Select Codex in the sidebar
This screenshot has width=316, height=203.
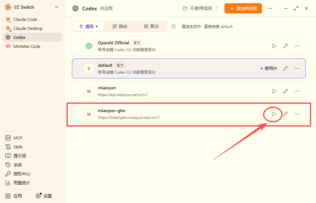pyautogui.click(x=32, y=37)
